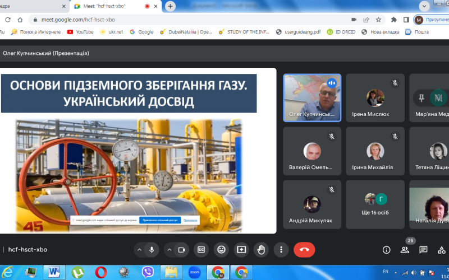
Task: Click the Present now screen icon
Action: pyautogui.click(x=241, y=250)
